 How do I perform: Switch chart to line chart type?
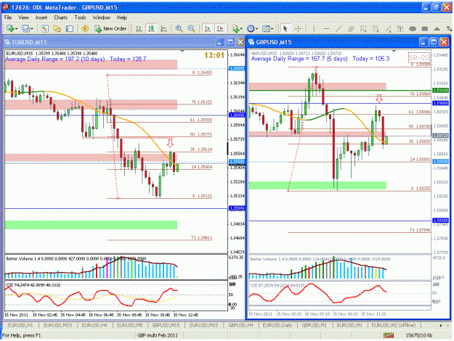click(x=163, y=28)
